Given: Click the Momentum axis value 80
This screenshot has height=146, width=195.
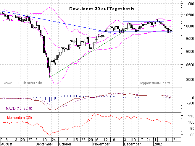Looking at the screenshot, I should [192, 135].
